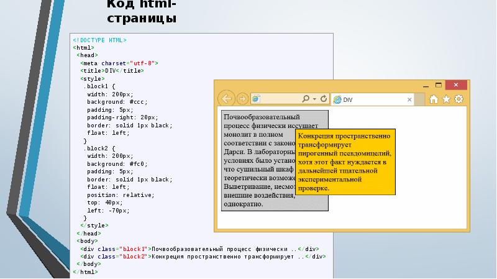
Task: Open a new blank tab button
Action: [420, 99]
